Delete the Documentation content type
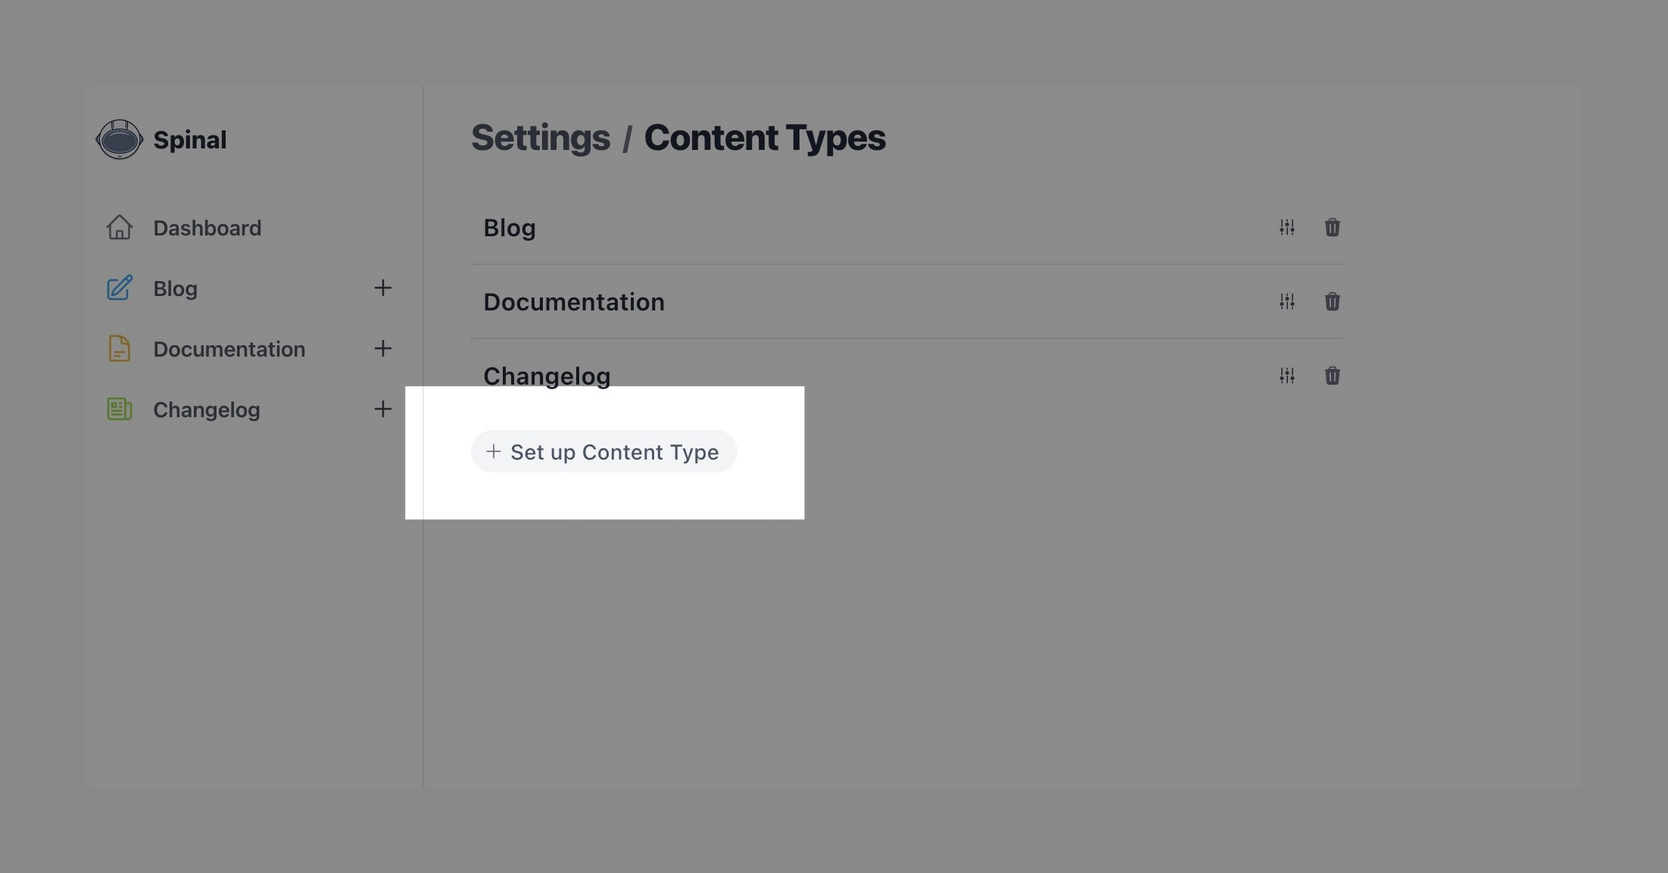1668x873 pixels. tap(1332, 301)
